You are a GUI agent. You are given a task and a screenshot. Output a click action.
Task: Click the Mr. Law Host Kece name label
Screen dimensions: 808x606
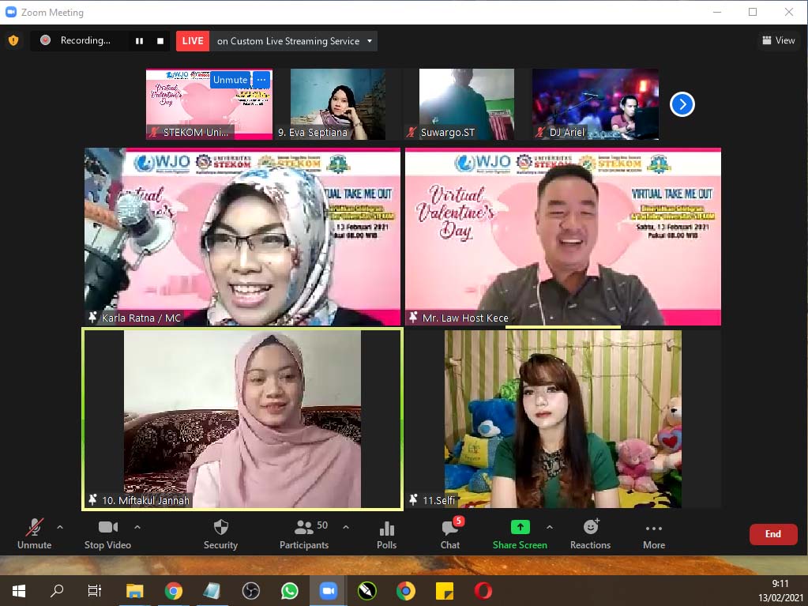pyautogui.click(x=465, y=318)
